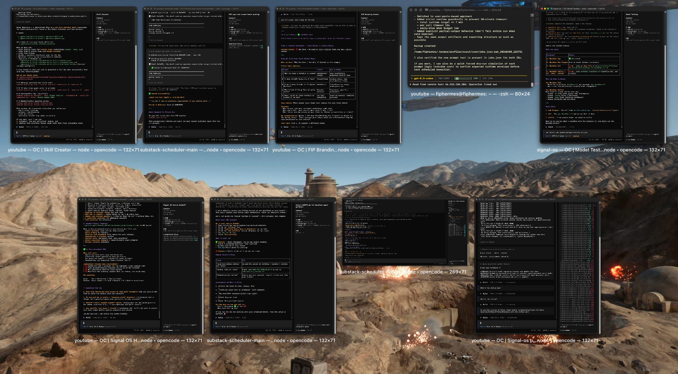Click label 'youtube — OC | Signal OS H...'
This screenshot has height=374, width=678.
pyautogui.click(x=138, y=340)
